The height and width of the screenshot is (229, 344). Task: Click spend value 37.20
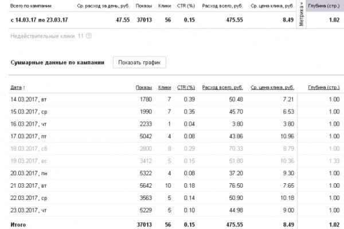point(236,173)
